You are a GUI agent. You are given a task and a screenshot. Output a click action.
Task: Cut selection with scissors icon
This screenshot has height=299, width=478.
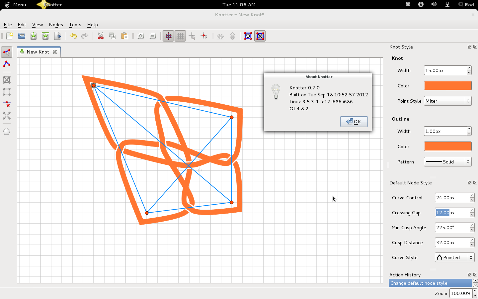[x=101, y=36]
